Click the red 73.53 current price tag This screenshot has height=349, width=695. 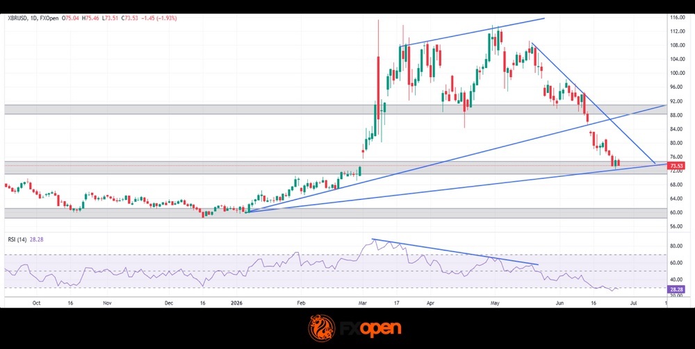click(x=676, y=165)
